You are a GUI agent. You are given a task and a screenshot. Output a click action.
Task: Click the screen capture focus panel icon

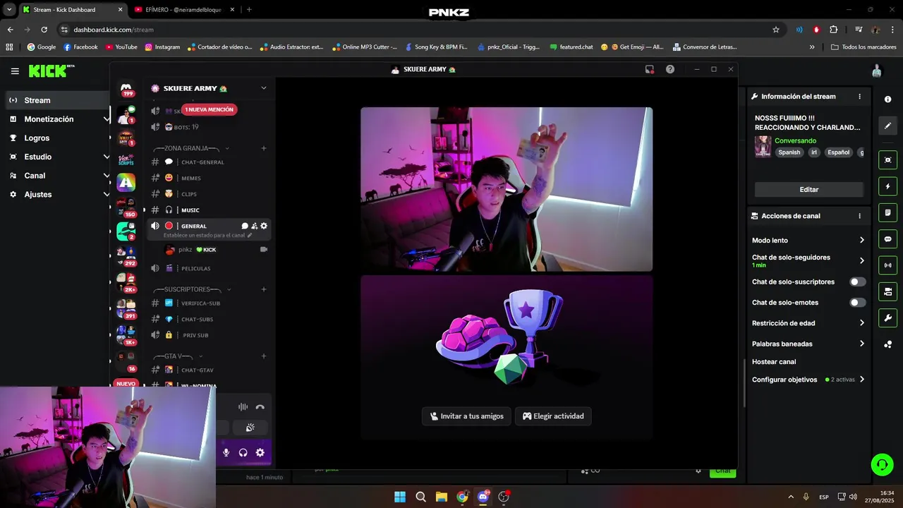pos(887,160)
